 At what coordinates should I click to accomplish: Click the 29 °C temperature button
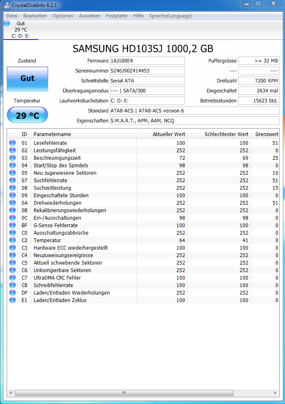27,115
